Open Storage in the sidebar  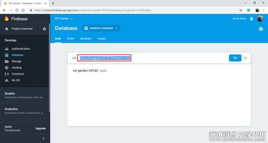click(16, 61)
